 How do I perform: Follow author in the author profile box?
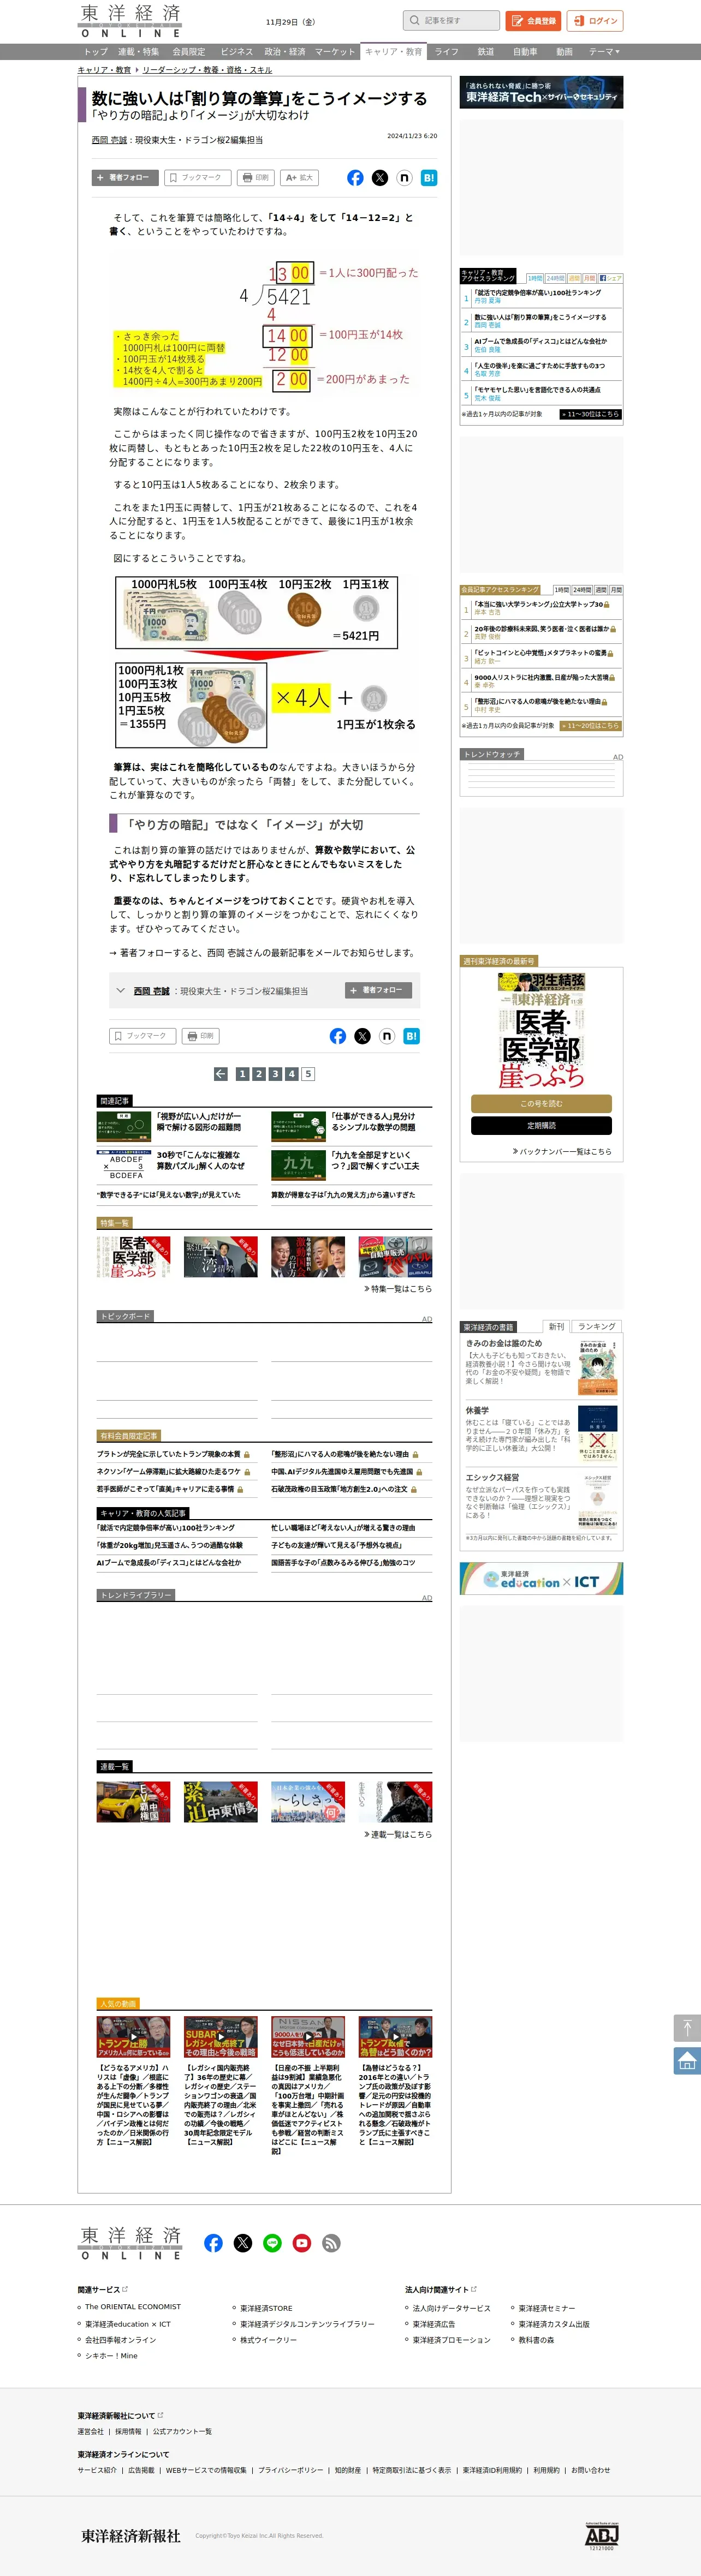pyautogui.click(x=378, y=990)
